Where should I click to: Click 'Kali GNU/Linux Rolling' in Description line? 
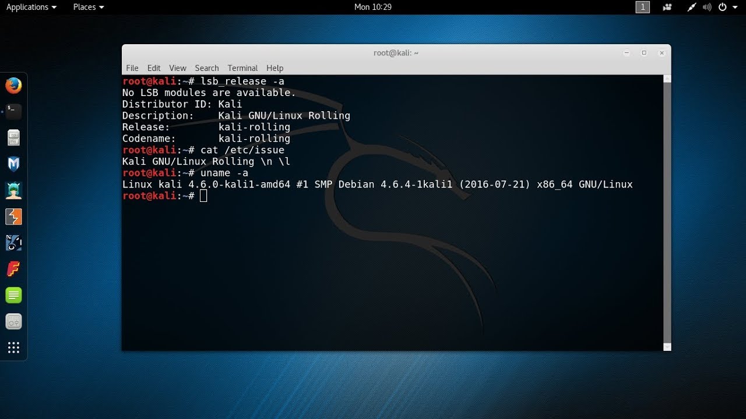pyautogui.click(x=284, y=116)
